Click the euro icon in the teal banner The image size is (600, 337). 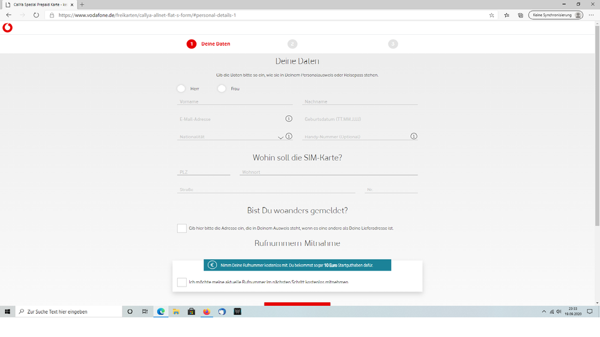(x=213, y=265)
